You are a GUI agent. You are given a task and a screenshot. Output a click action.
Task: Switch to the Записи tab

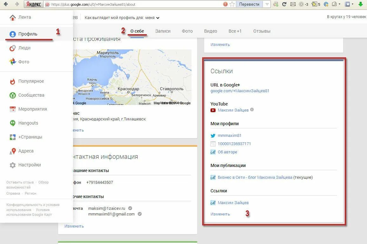tap(163, 31)
